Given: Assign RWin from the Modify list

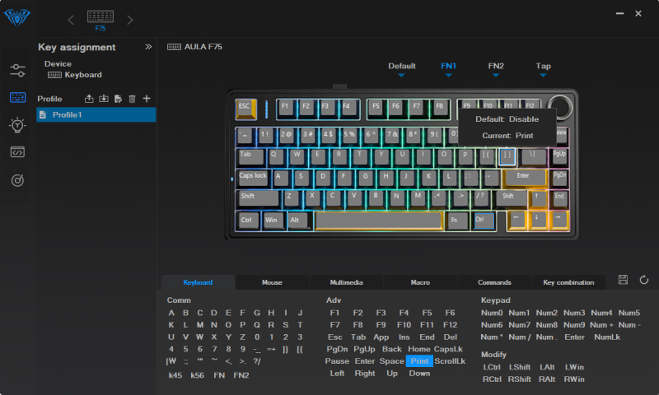Looking at the screenshot, I should (x=574, y=379).
